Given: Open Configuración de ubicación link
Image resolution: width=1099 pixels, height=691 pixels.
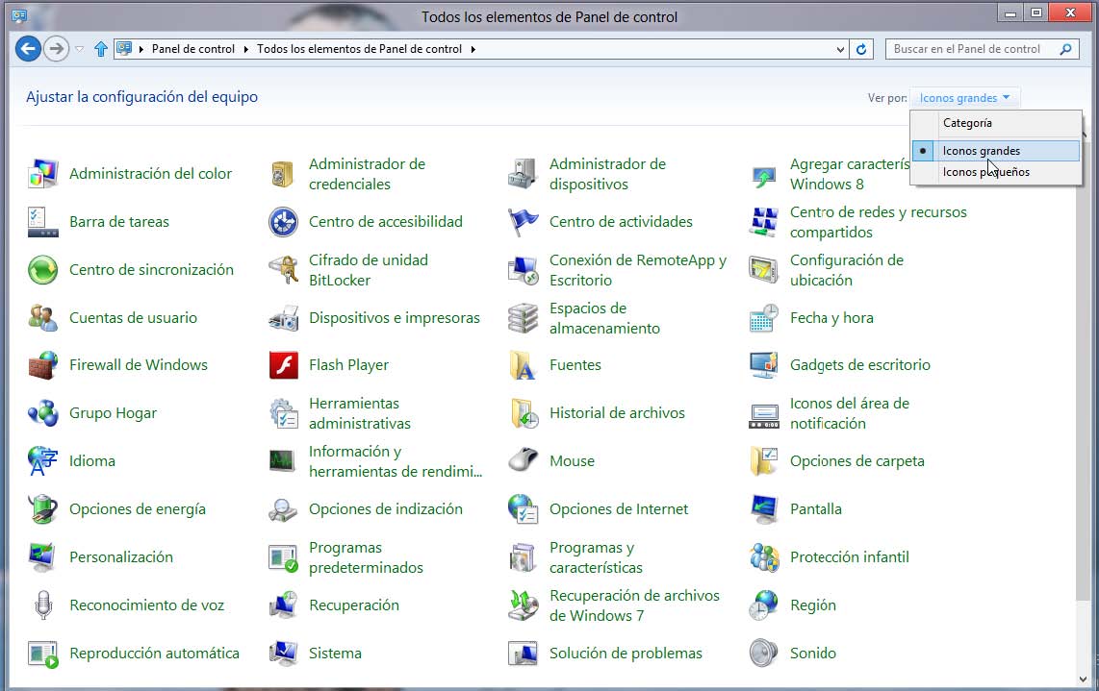Looking at the screenshot, I should (847, 269).
